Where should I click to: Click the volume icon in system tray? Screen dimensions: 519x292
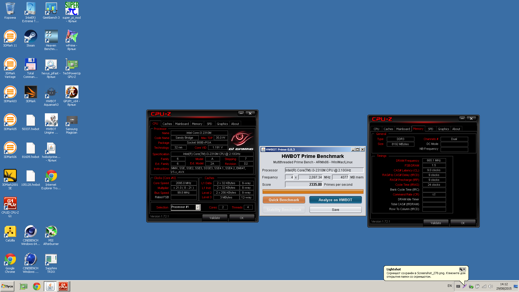(491, 286)
